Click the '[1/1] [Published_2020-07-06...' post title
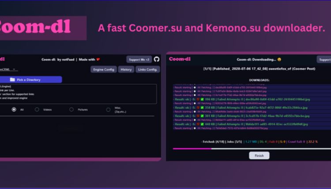The image size is (331, 189). tap(259, 69)
